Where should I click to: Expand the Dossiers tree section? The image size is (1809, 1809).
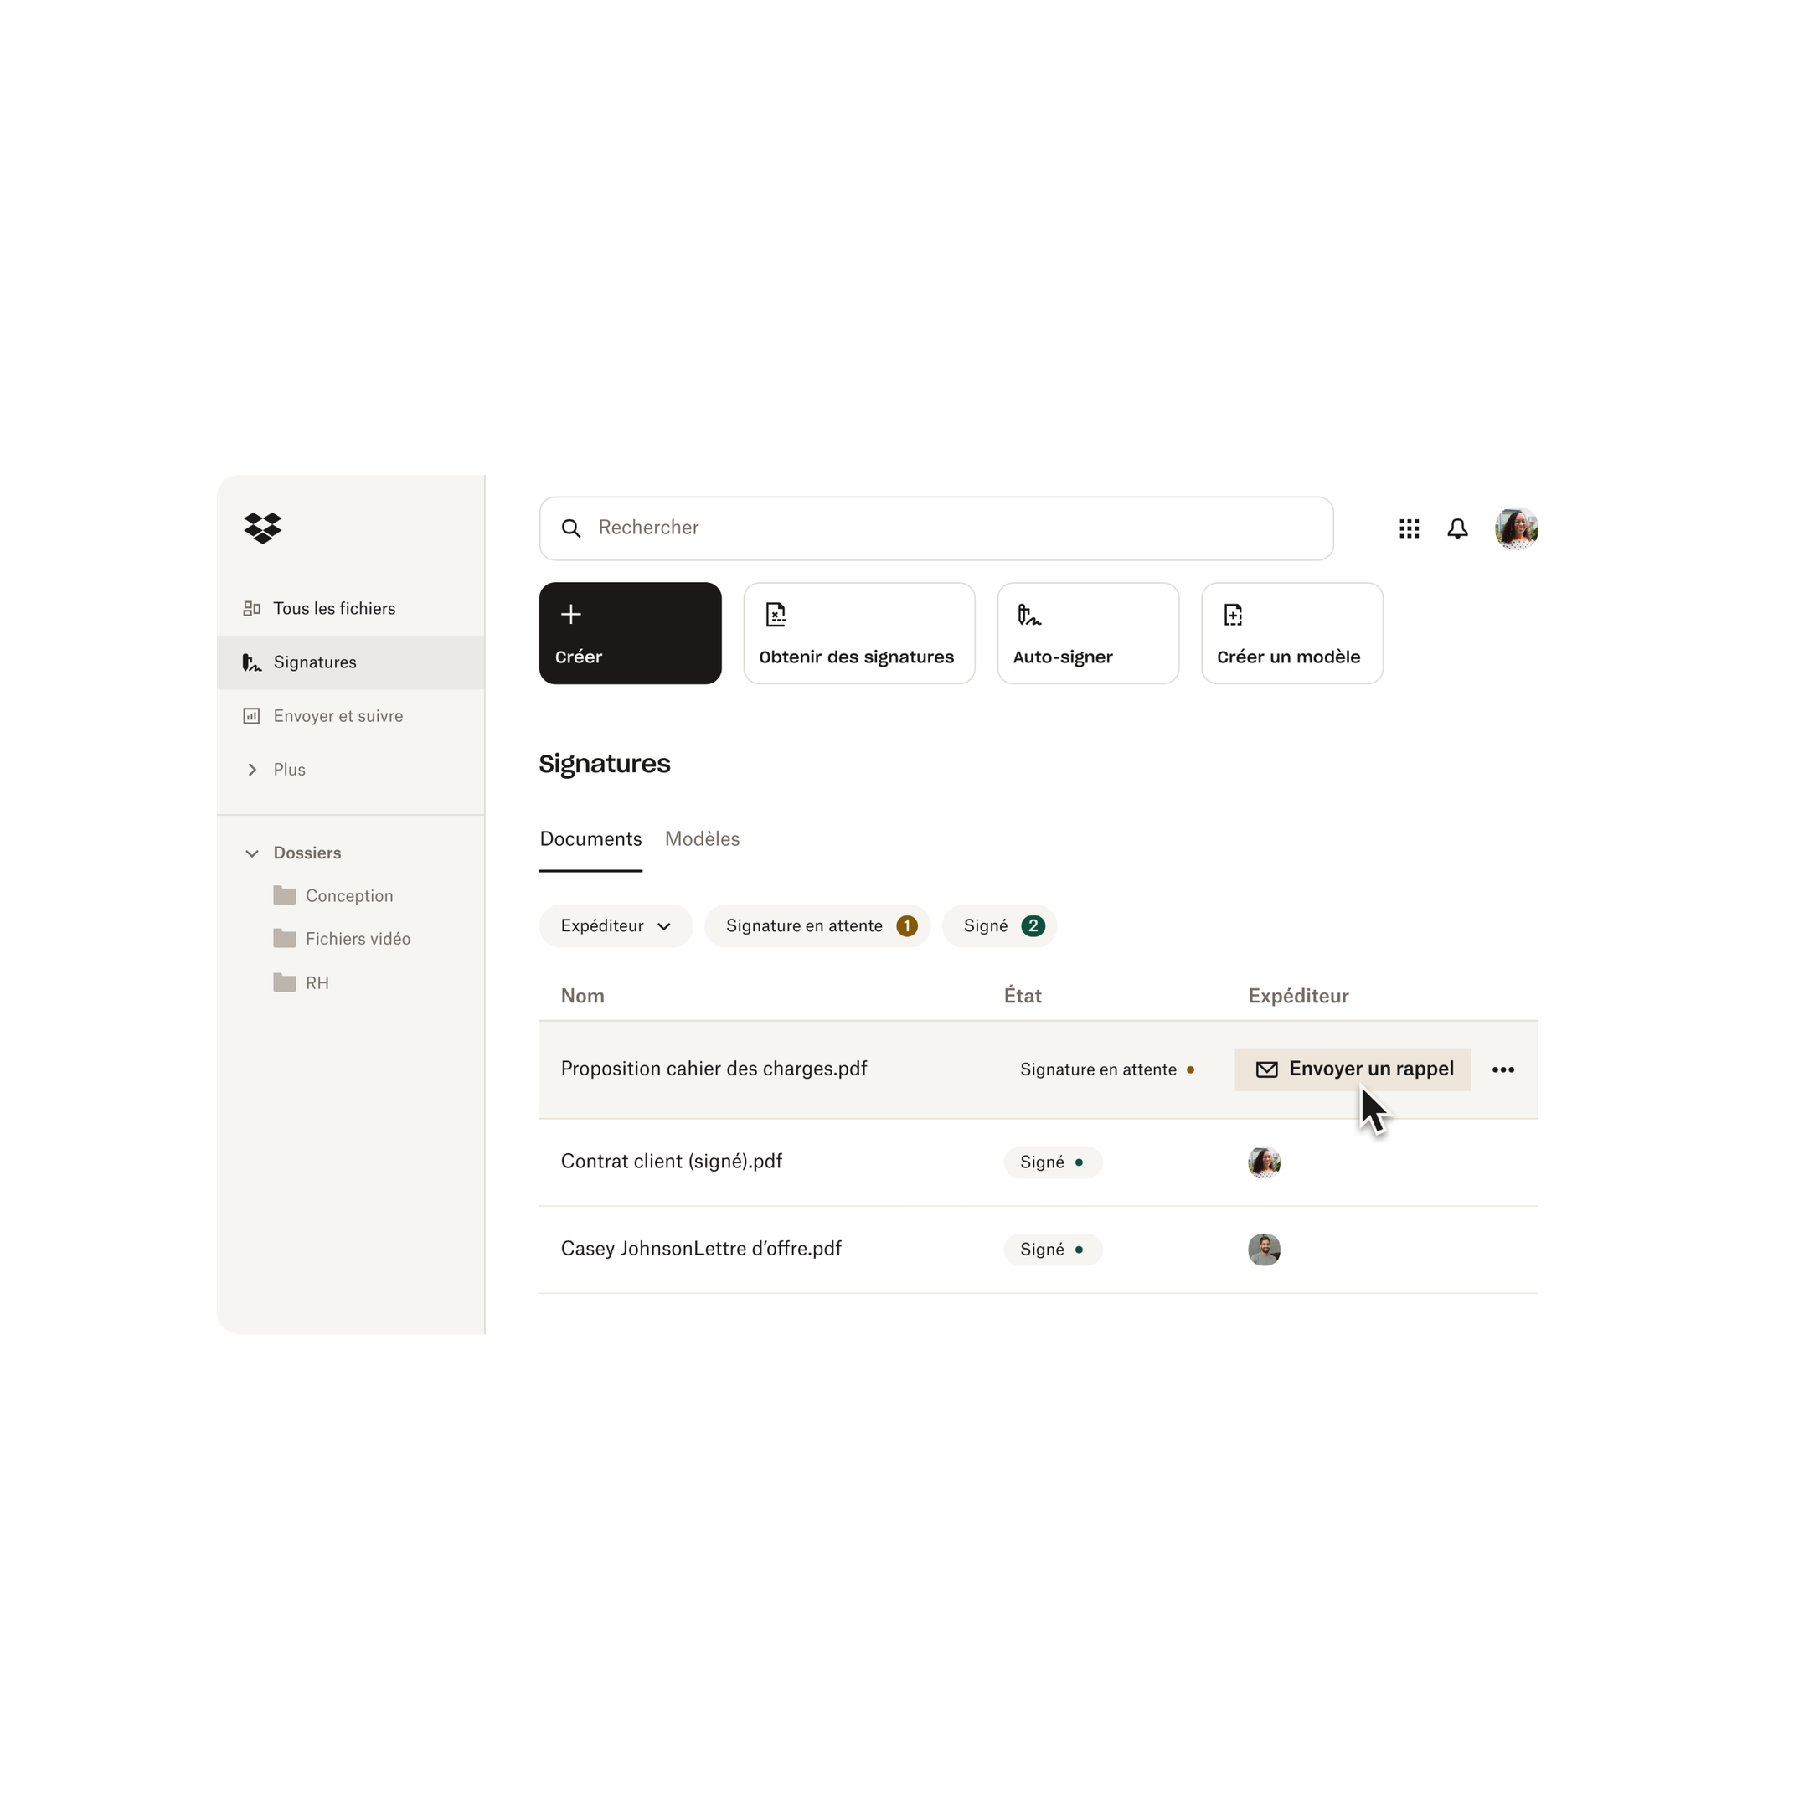(x=252, y=852)
